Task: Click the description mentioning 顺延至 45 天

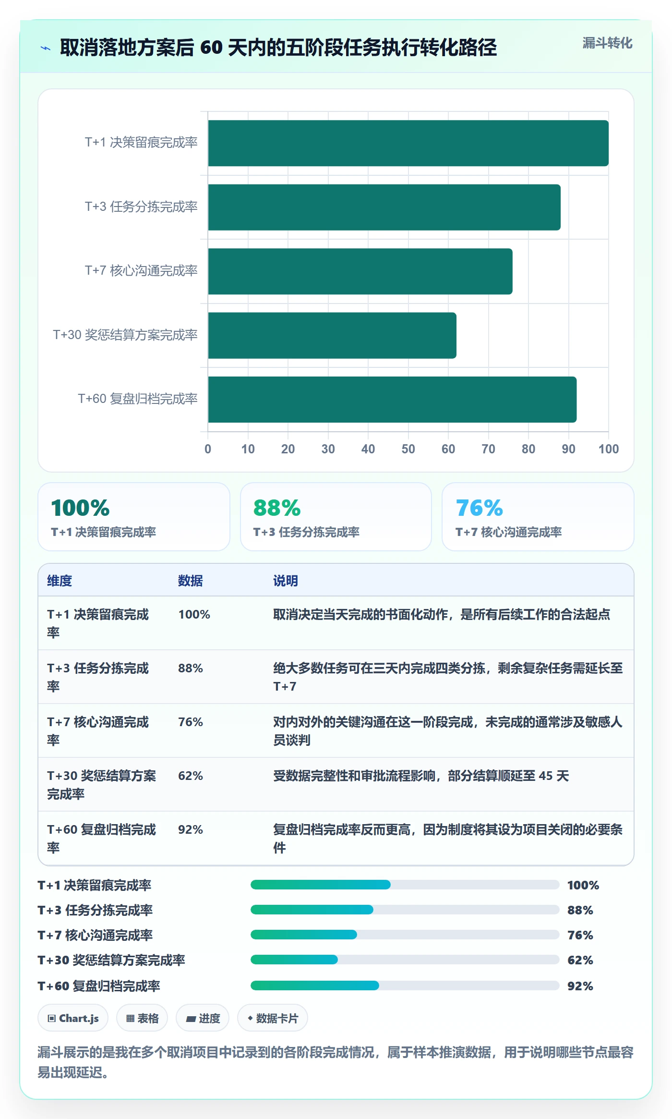Action: coord(421,776)
